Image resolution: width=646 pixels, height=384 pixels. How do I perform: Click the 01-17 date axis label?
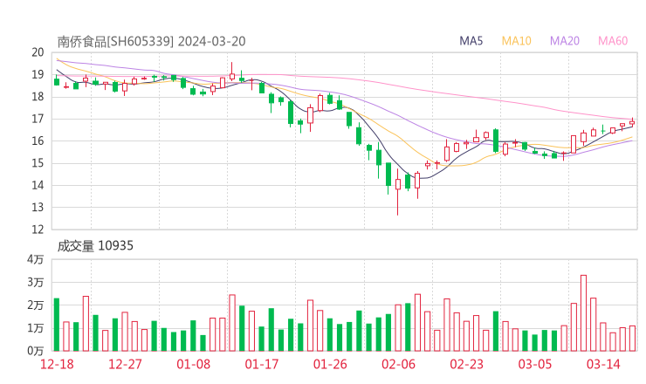pyautogui.click(x=262, y=364)
